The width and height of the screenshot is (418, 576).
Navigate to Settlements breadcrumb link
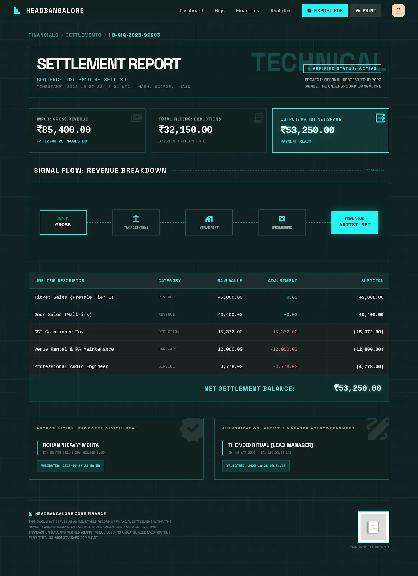pyautogui.click(x=83, y=35)
